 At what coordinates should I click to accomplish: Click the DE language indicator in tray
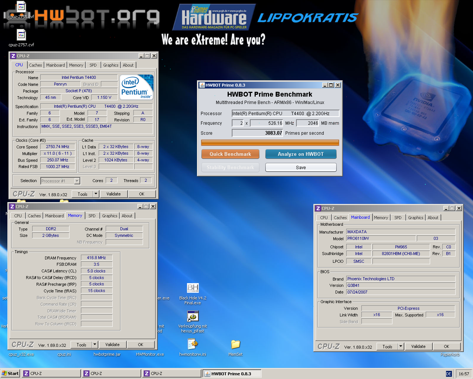tap(449, 374)
